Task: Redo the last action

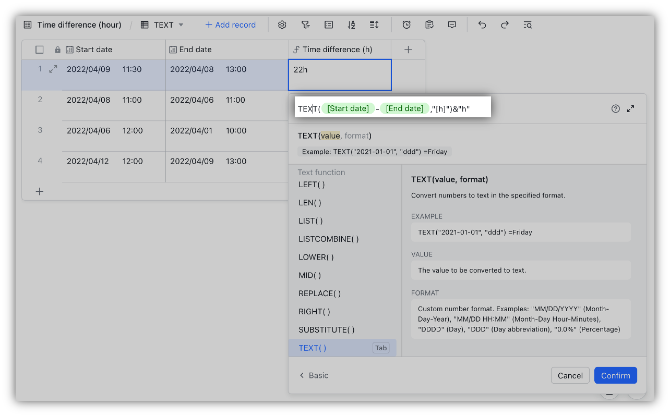Action: pyautogui.click(x=505, y=25)
